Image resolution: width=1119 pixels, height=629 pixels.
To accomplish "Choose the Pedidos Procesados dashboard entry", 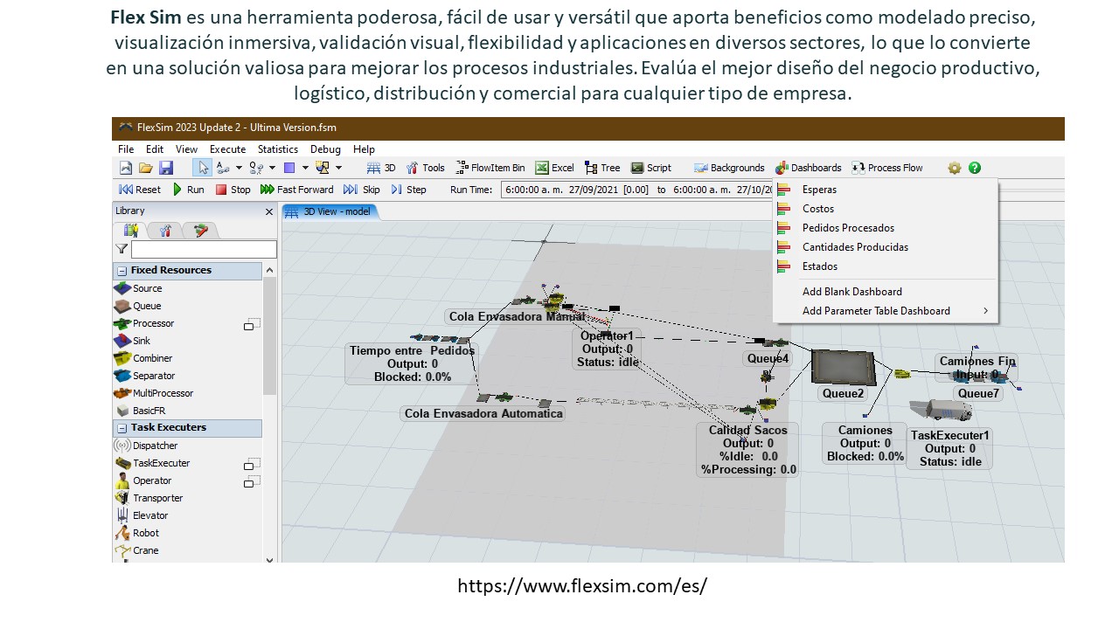I will 885,228.
